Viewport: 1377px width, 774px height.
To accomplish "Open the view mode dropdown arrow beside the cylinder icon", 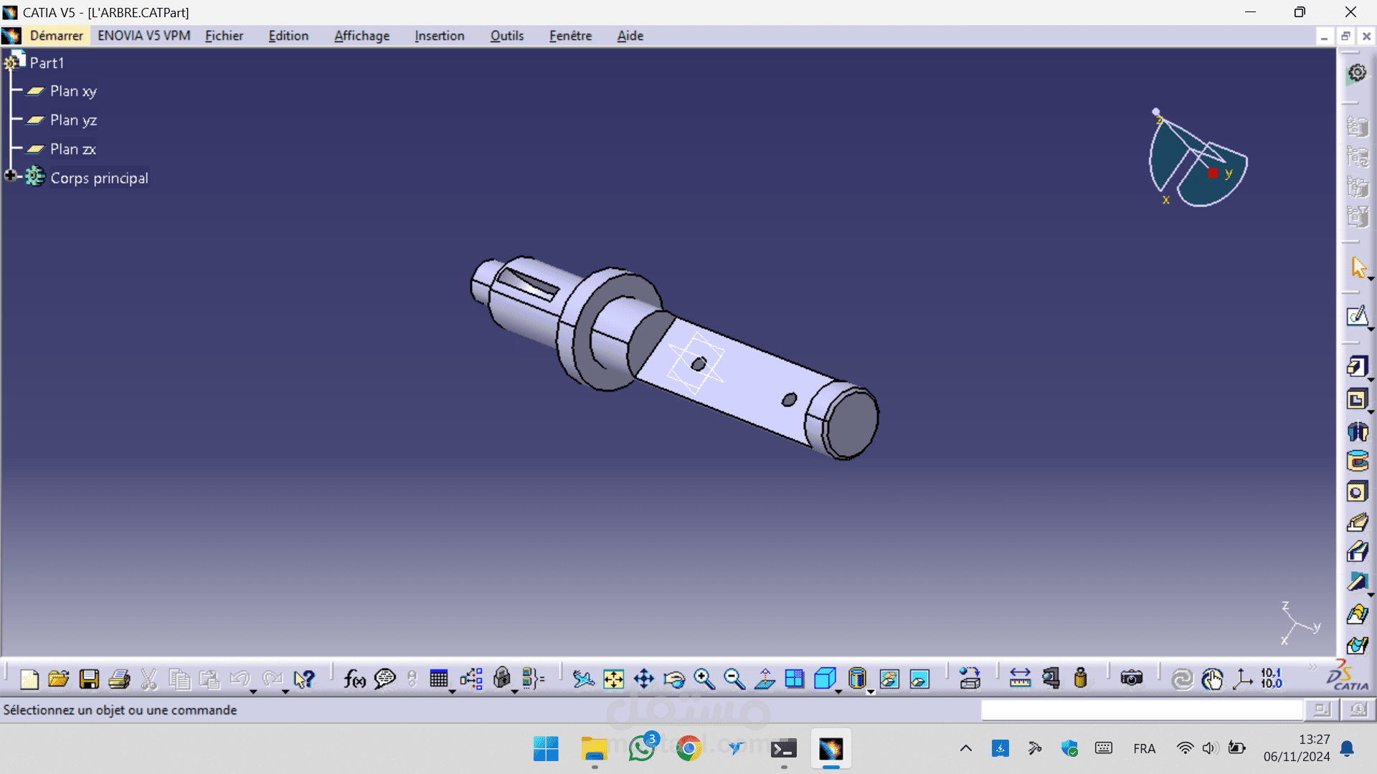I will coord(871,692).
